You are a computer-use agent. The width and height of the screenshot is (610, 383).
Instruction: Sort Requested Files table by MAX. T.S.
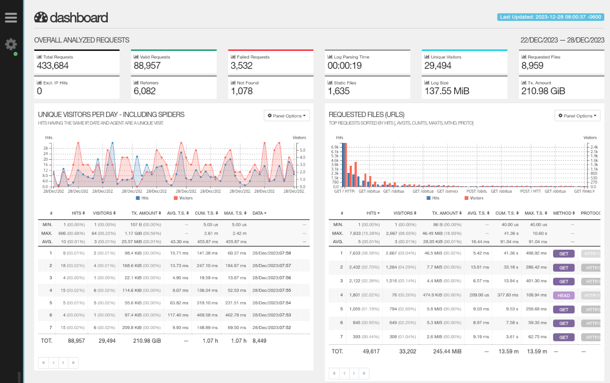click(535, 213)
